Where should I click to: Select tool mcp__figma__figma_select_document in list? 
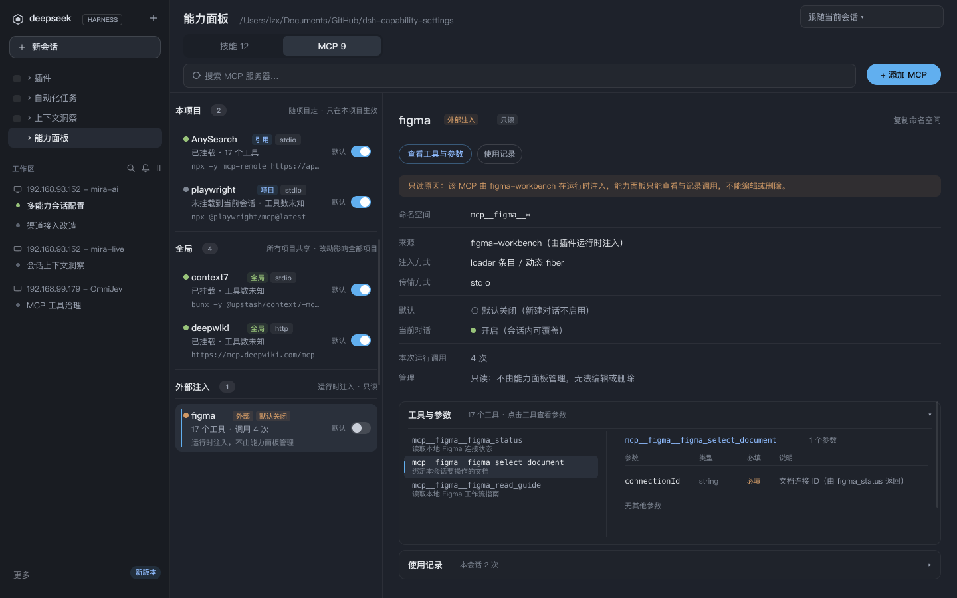click(501, 466)
